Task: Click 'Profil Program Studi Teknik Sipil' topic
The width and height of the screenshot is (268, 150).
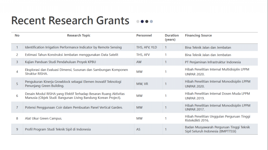Action: click(x=58, y=129)
